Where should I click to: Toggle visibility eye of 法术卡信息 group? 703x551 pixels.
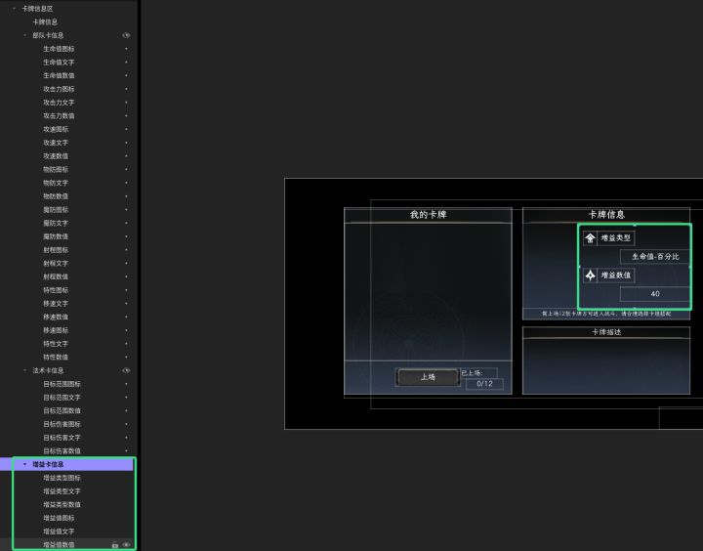126,370
